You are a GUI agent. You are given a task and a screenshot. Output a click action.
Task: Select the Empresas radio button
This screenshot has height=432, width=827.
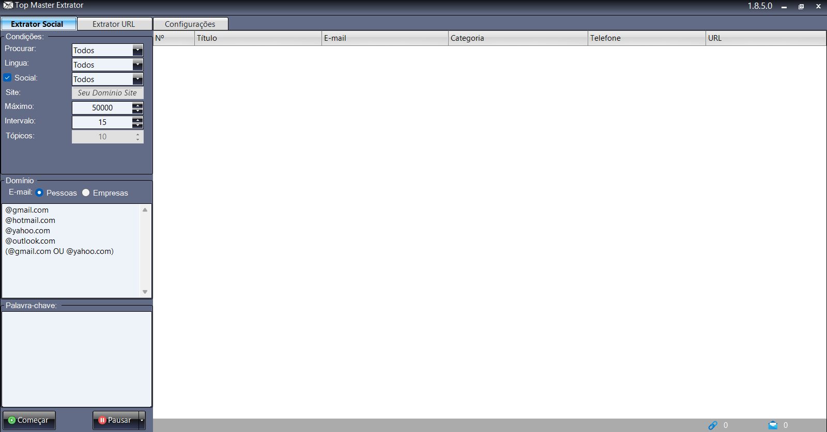click(86, 193)
